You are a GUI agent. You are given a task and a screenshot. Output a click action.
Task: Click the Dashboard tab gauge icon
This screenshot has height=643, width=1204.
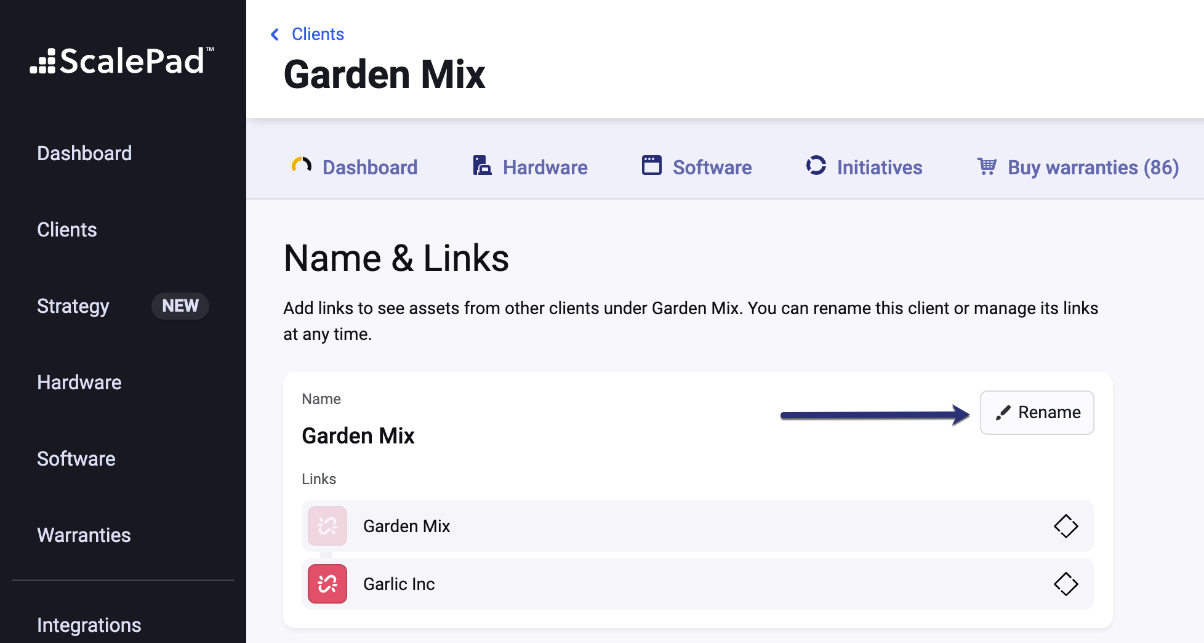coord(302,166)
